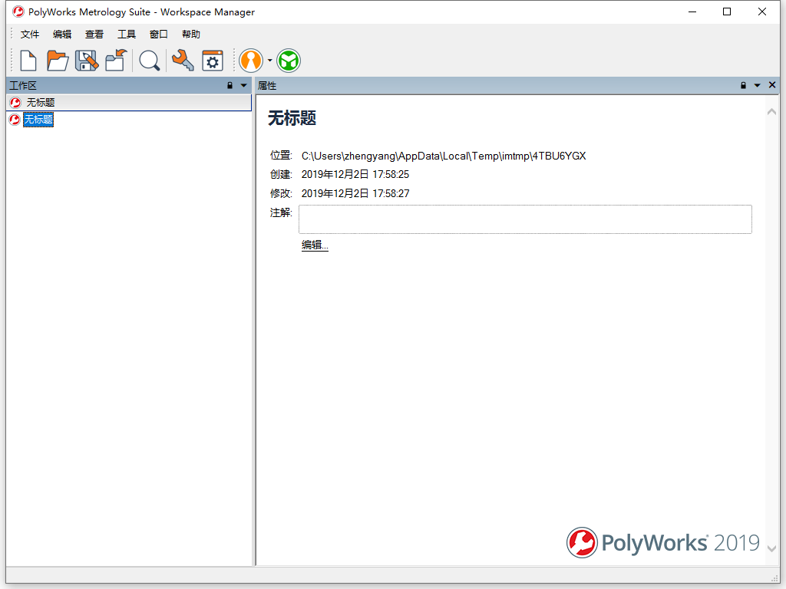The height and width of the screenshot is (589, 786).
Task: Expand the 工作区 panel options arrow
Action: click(244, 86)
